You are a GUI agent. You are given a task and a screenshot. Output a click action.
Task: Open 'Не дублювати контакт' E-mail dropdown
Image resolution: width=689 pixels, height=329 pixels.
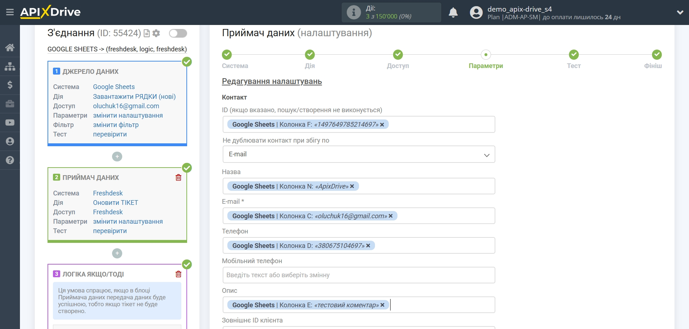359,155
